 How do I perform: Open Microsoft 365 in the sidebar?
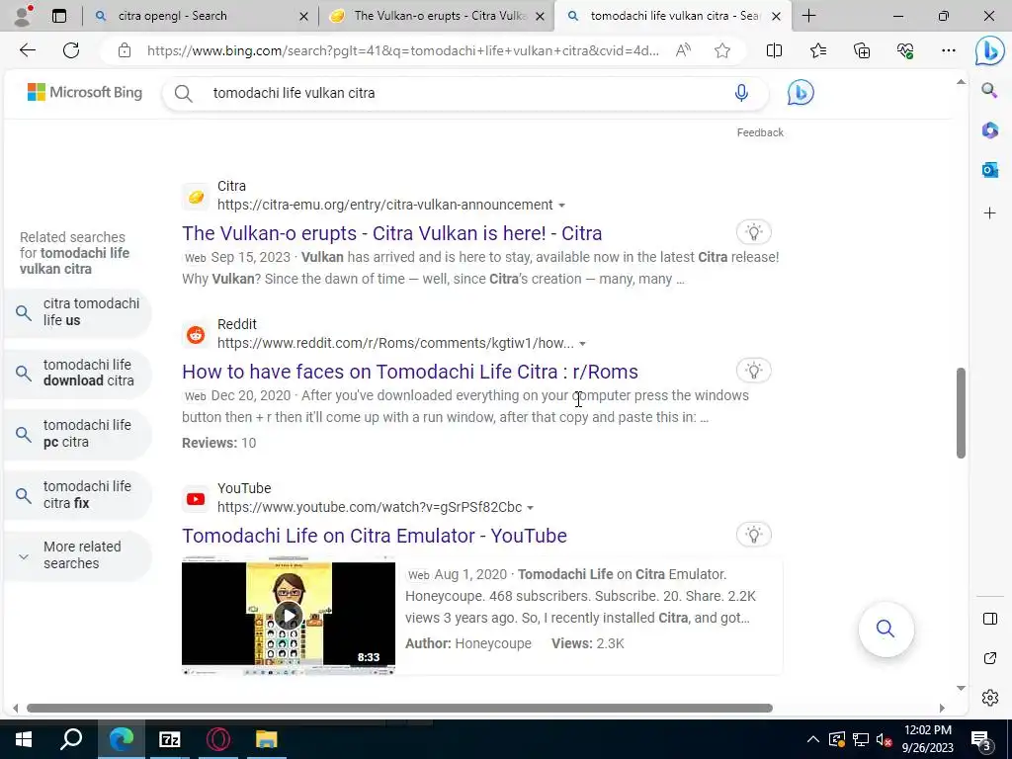point(989,130)
